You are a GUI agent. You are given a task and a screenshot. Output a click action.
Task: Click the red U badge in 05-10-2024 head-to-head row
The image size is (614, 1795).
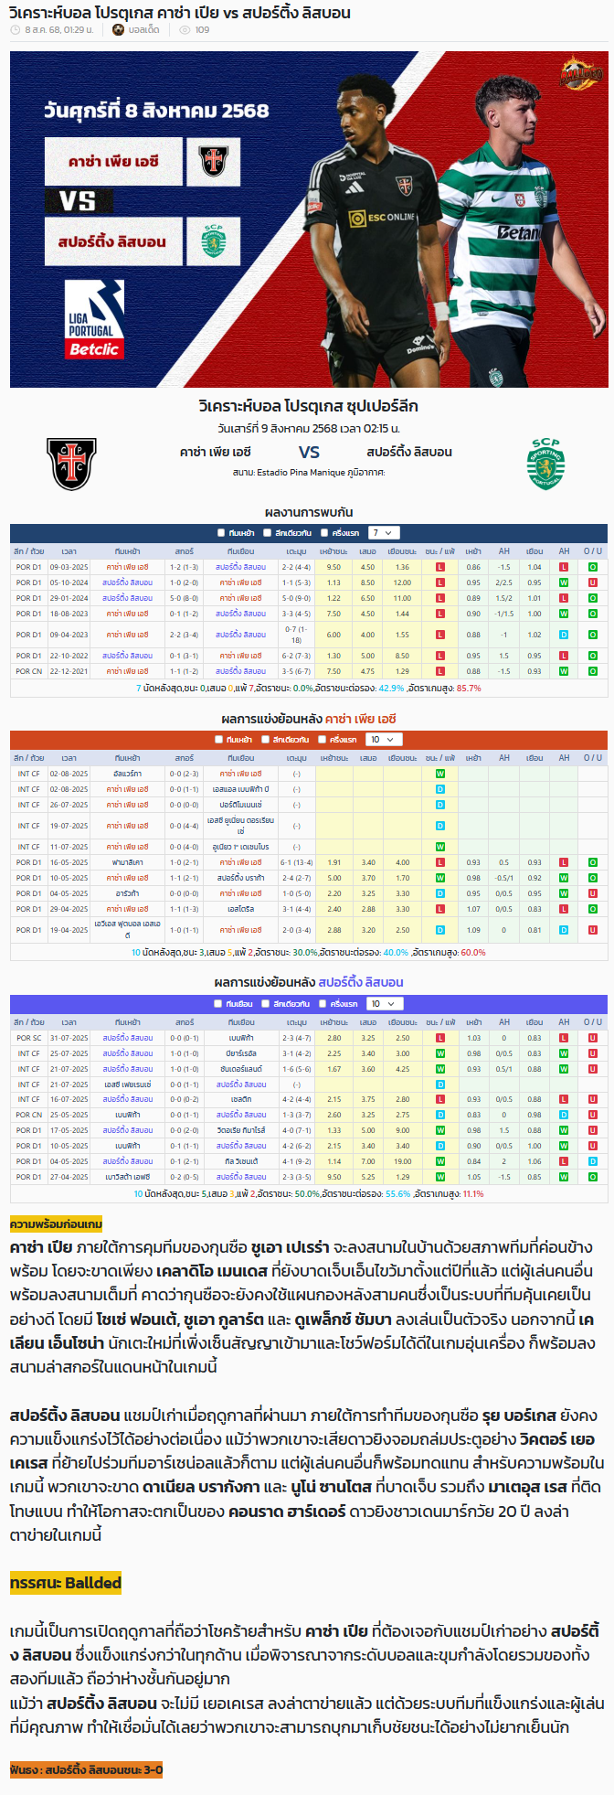click(593, 582)
